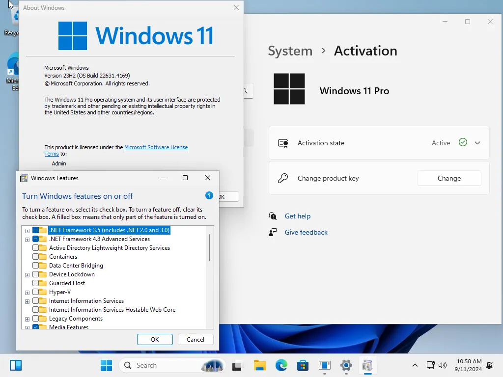This screenshot has height=377, width=503.
Task: Toggle .NET Framework 4.8 Advanced Services checkbox
Action: point(35,239)
